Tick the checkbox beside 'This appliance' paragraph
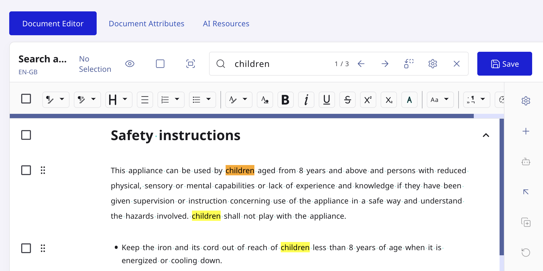This screenshot has width=543, height=271. coord(26,170)
